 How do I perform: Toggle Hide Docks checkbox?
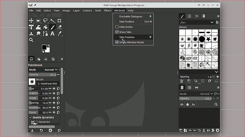[x=117, y=27]
